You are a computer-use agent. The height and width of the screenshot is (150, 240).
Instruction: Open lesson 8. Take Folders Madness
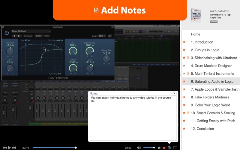coord(210,97)
